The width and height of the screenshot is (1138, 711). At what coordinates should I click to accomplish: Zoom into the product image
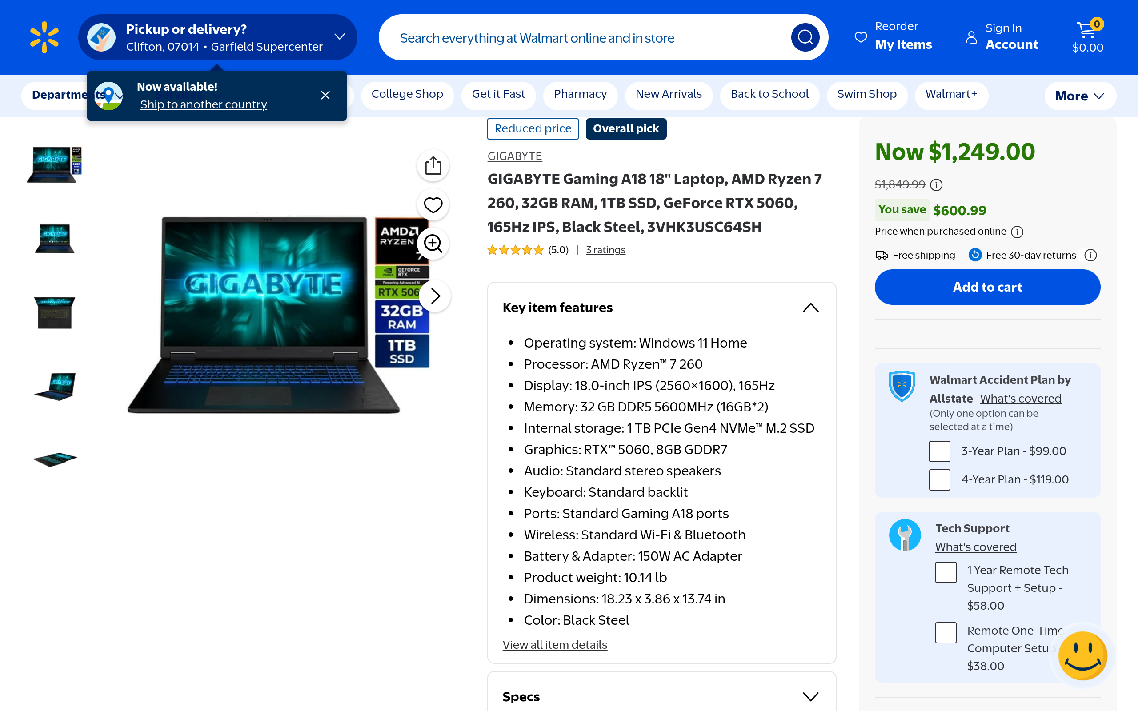point(433,244)
